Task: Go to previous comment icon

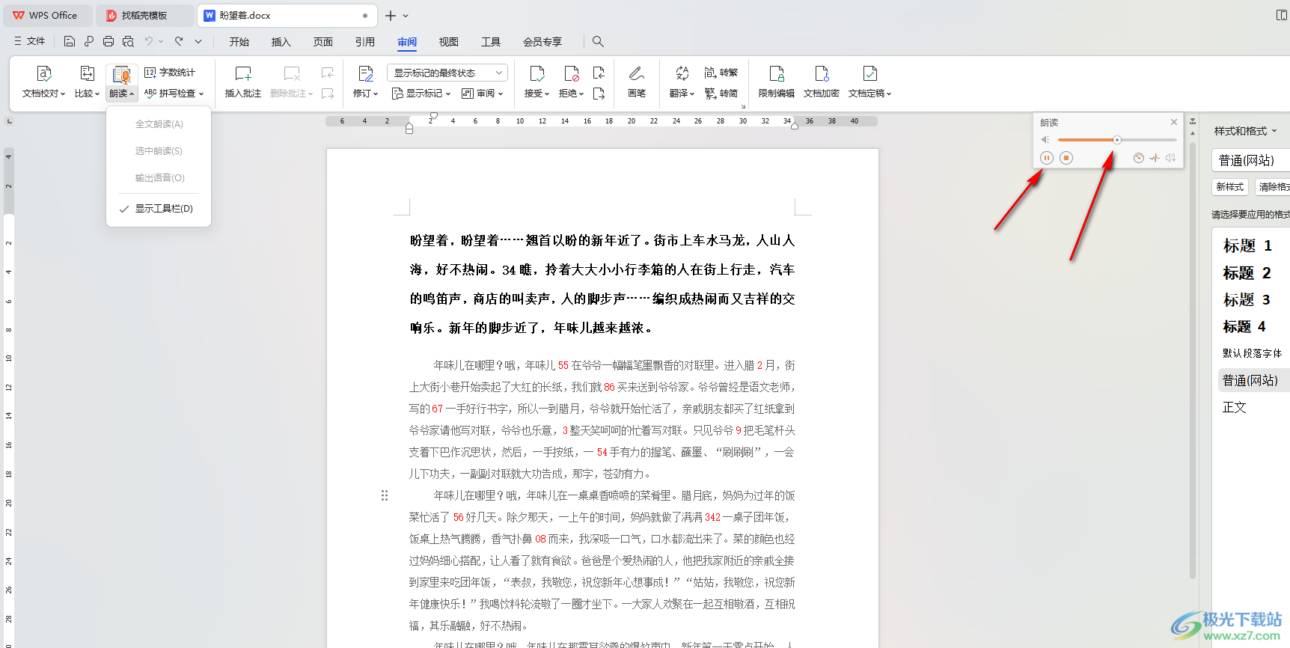Action: pyautogui.click(x=328, y=73)
